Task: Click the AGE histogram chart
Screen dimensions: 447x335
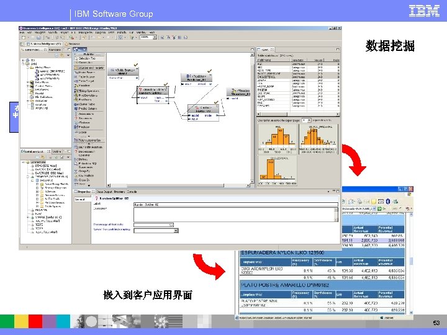Action: pyautogui.click(x=278, y=140)
